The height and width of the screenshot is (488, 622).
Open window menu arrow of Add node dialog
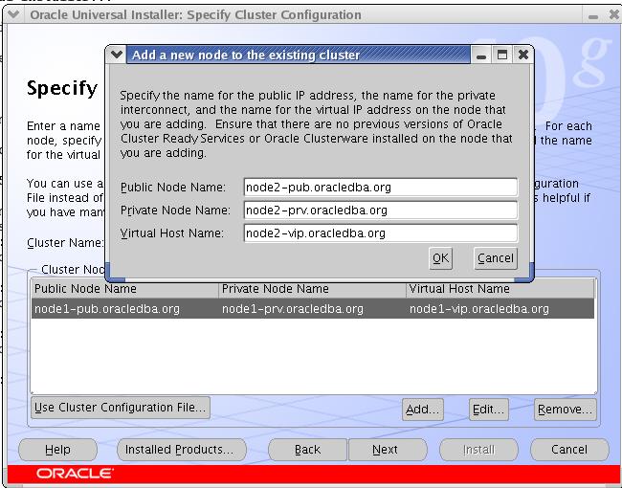point(117,55)
